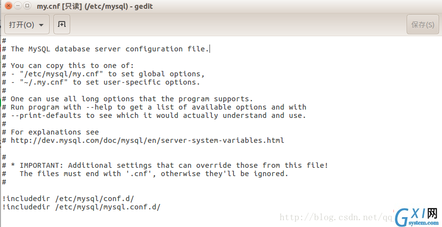Maximize the gedit window
442x227 pixels.
[x=27, y=5]
